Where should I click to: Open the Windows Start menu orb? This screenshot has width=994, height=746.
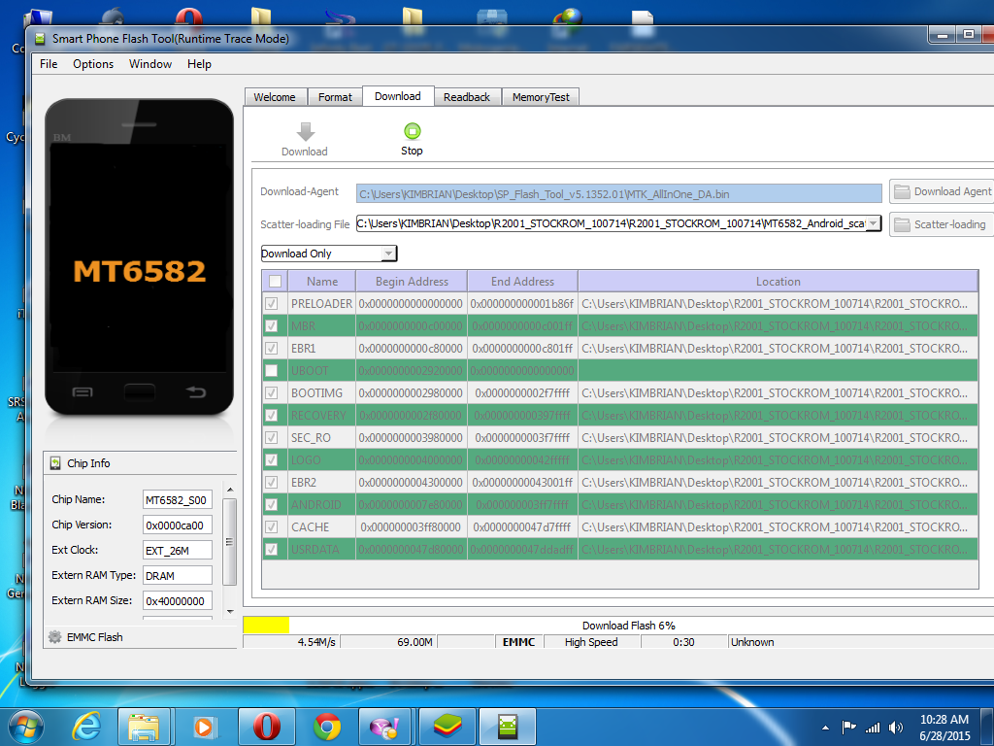click(25, 726)
